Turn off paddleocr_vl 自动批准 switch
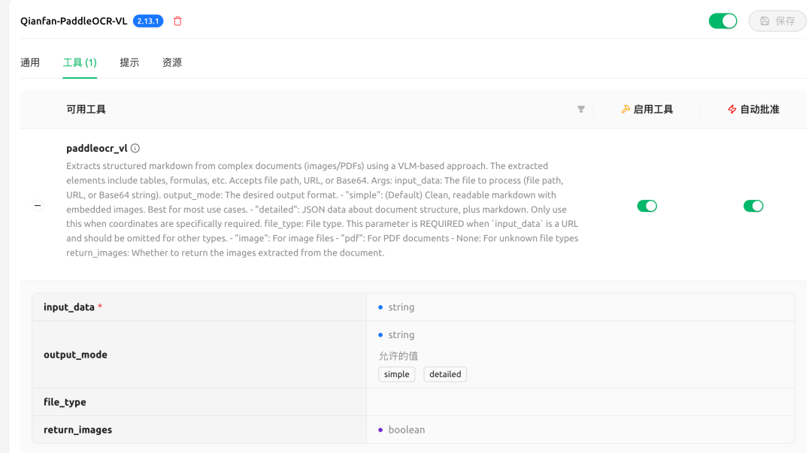 click(x=753, y=206)
